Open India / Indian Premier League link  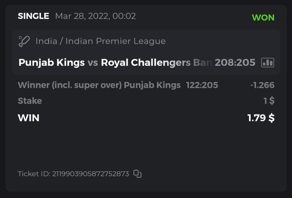tap(101, 41)
